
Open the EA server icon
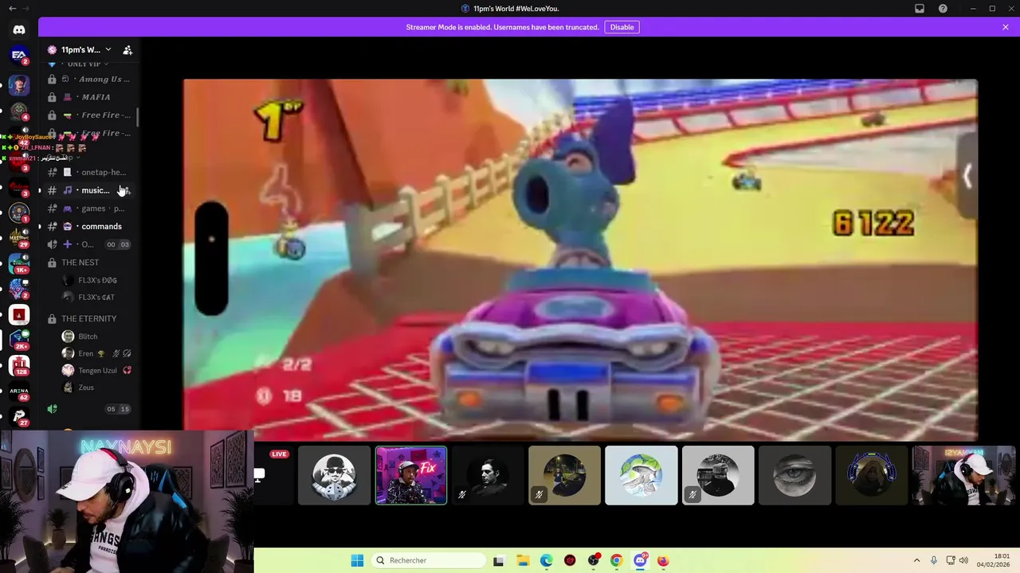pyautogui.click(x=19, y=55)
